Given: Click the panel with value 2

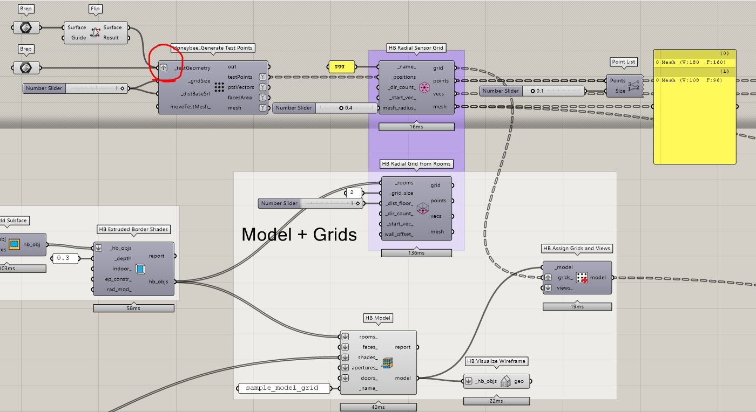Looking at the screenshot, I should [x=353, y=193].
